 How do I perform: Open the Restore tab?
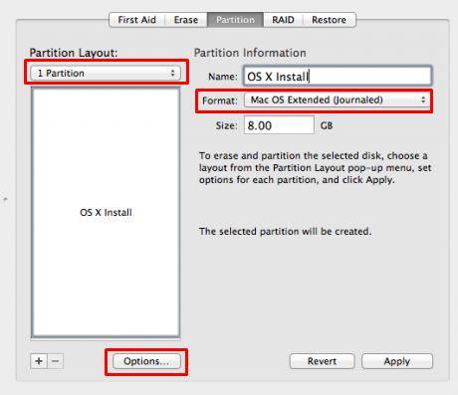click(329, 20)
